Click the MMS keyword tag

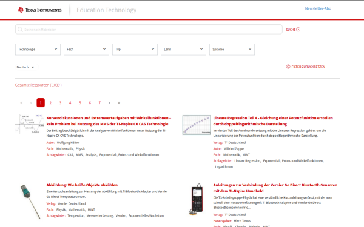click(79, 155)
